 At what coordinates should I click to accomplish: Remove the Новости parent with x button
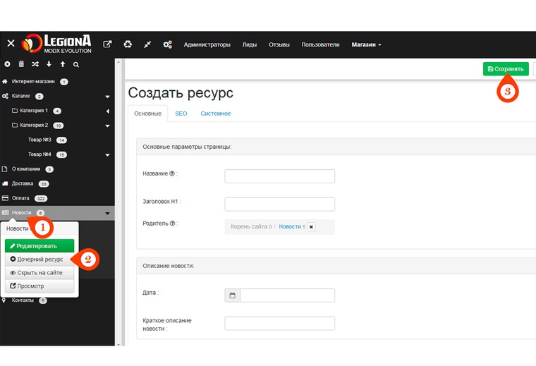pyautogui.click(x=311, y=226)
